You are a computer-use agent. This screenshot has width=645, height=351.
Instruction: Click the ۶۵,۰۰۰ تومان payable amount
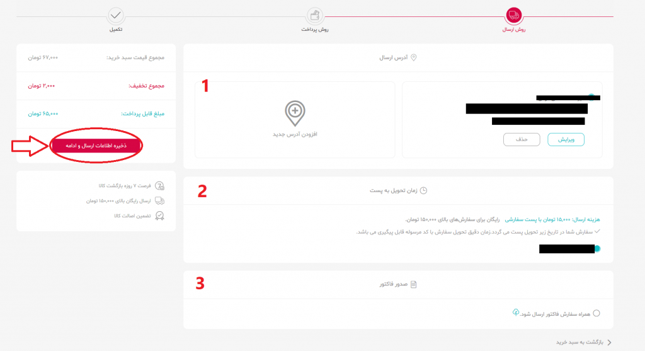pyautogui.click(x=43, y=114)
